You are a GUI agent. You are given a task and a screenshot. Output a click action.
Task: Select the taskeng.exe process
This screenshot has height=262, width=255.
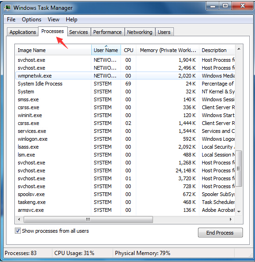(x=125, y=202)
